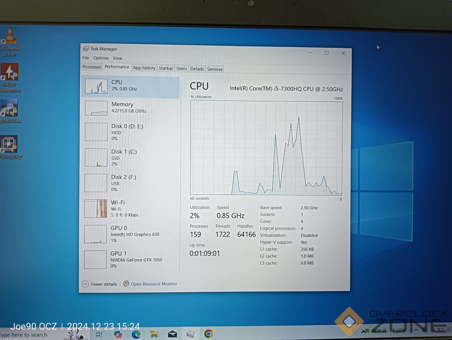This screenshot has width=452, height=340.
Task: Switch to the App history tab
Action: point(144,68)
